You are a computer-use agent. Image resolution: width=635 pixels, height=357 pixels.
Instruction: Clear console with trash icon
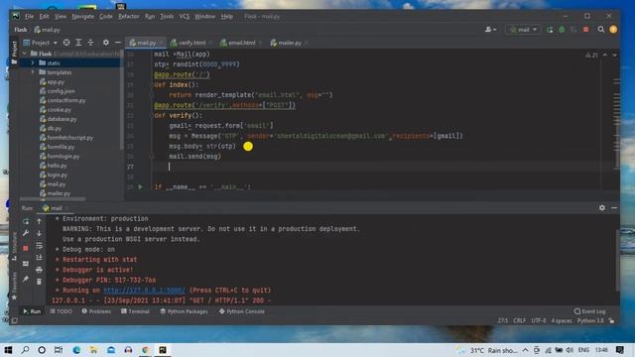click(x=39, y=282)
